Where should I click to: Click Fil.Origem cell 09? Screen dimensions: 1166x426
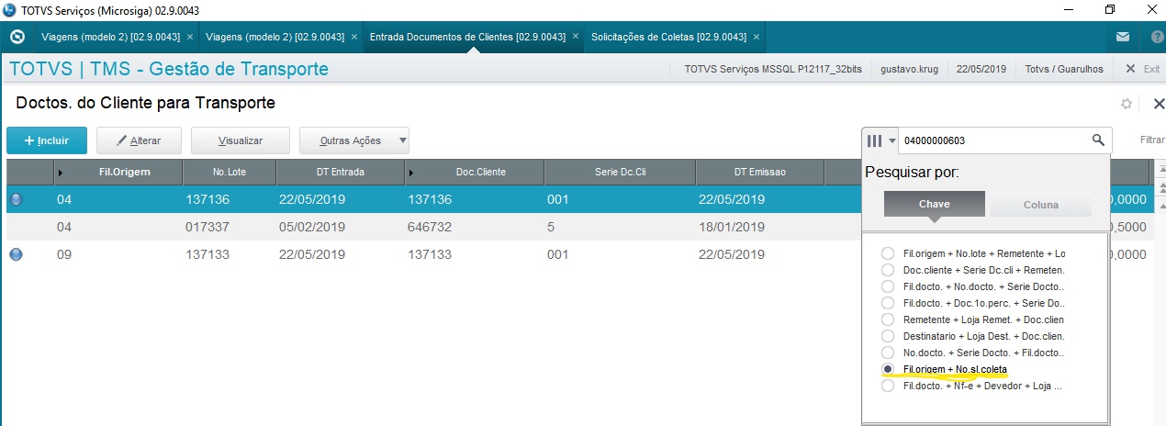tap(64, 254)
